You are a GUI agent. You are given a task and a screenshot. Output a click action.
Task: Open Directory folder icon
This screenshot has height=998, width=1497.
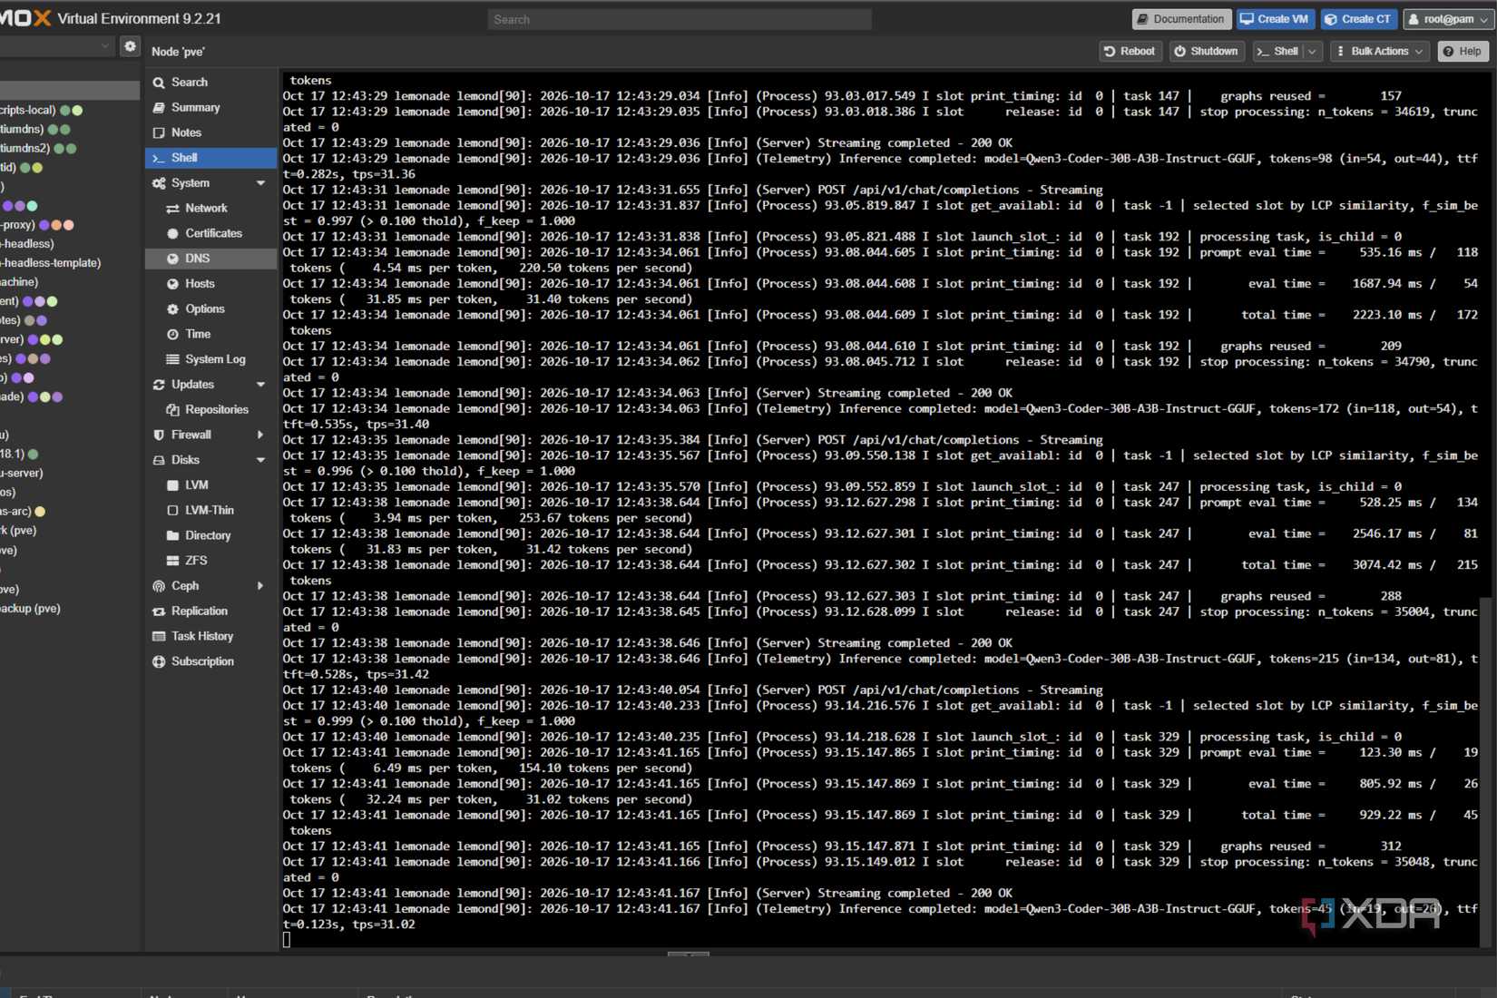click(x=172, y=535)
